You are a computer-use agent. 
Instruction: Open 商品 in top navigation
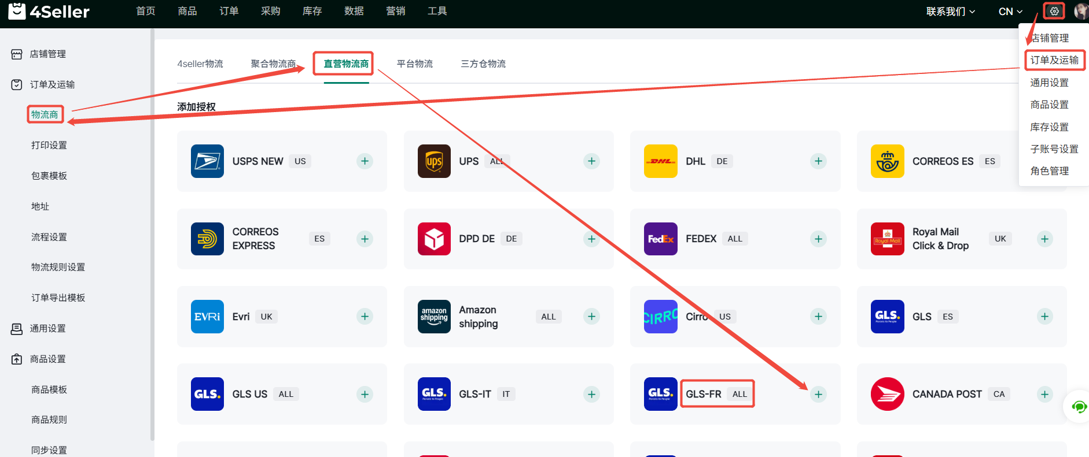pyautogui.click(x=187, y=11)
